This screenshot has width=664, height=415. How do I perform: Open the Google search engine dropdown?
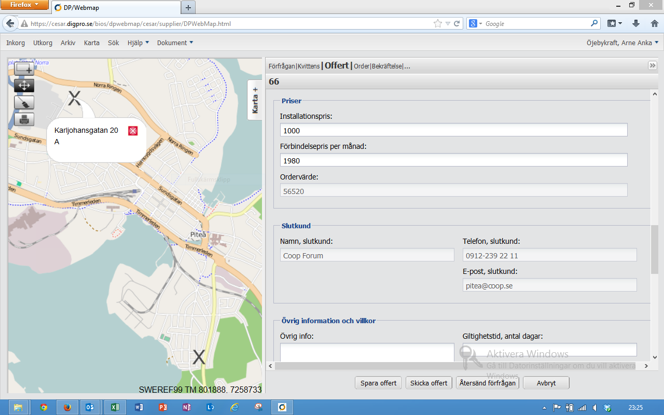475,24
